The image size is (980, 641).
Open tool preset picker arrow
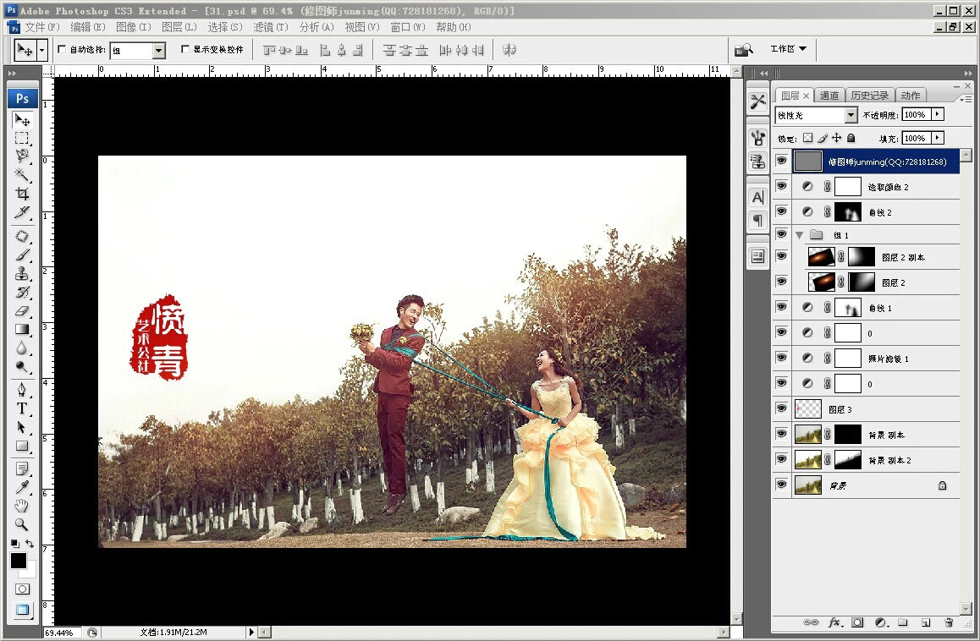(x=41, y=50)
